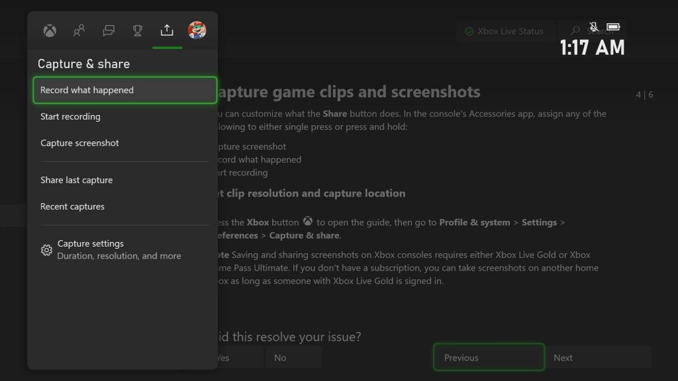Open Capture settings via the gear icon

click(x=46, y=249)
